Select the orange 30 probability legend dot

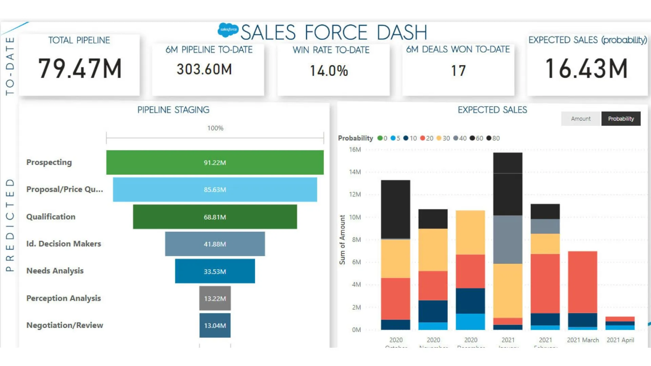[439, 138]
